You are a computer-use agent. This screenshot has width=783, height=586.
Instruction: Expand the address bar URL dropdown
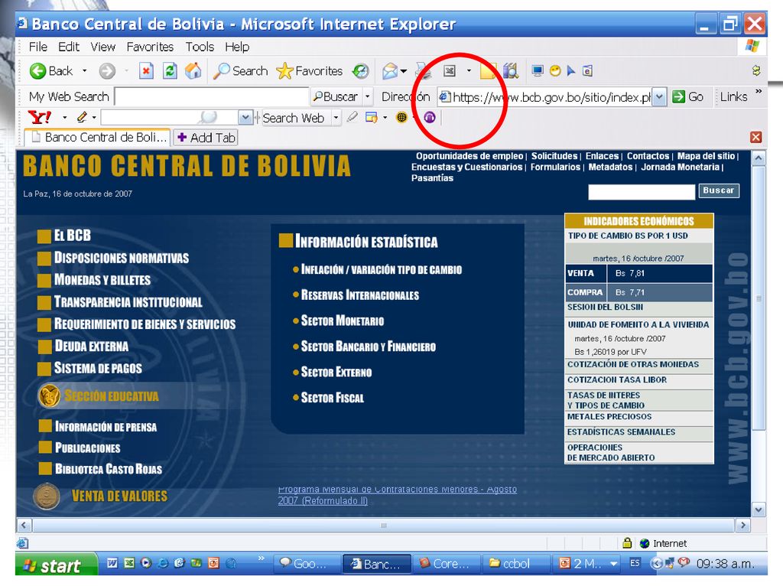click(660, 97)
